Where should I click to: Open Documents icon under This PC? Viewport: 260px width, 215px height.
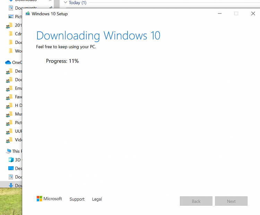(x=11, y=177)
